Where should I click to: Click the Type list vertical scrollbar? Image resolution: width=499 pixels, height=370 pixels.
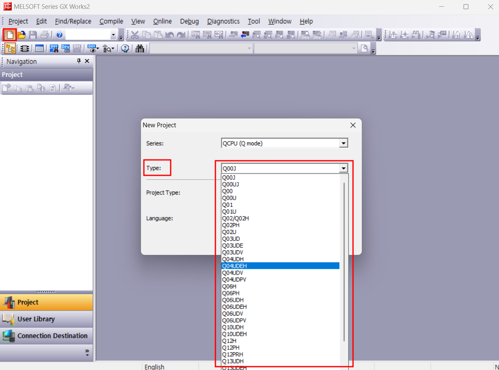coord(344,262)
